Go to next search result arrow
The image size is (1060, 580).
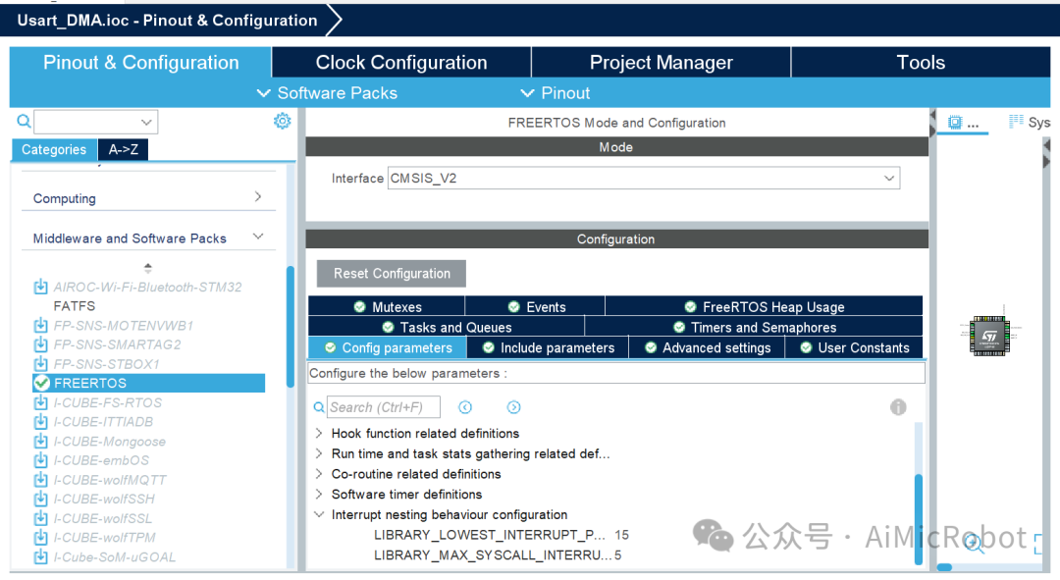coord(513,407)
